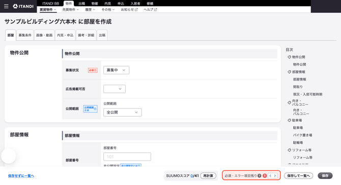Click the 再計算 button
The width and height of the screenshot is (341, 185).
click(208, 176)
